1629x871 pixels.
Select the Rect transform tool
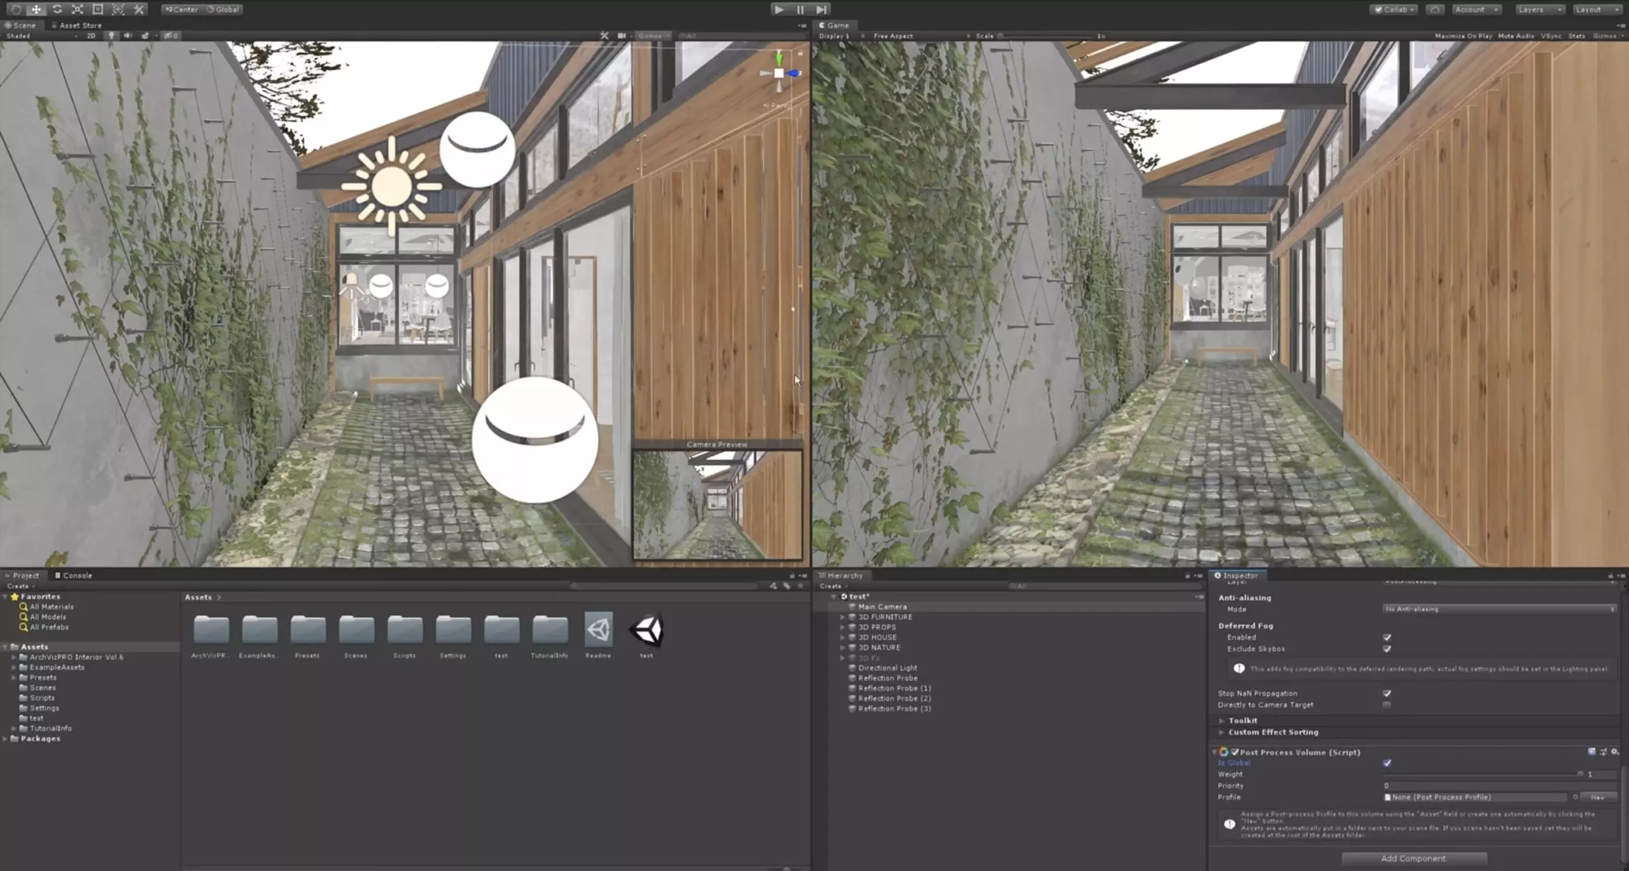coord(97,10)
